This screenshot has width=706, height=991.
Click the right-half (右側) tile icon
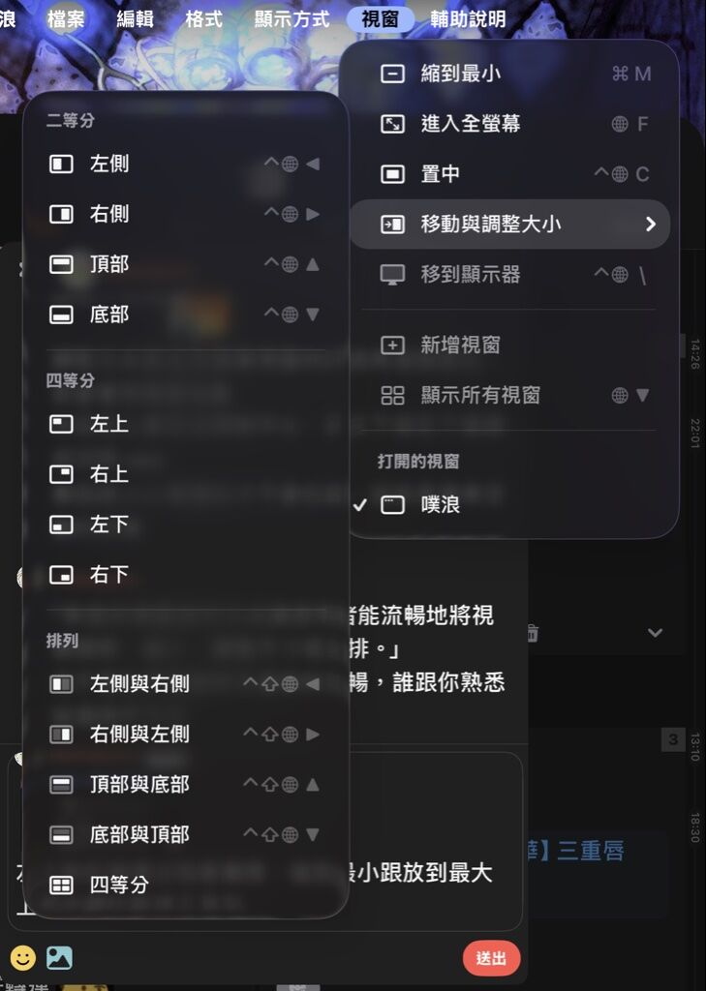pyautogui.click(x=61, y=214)
